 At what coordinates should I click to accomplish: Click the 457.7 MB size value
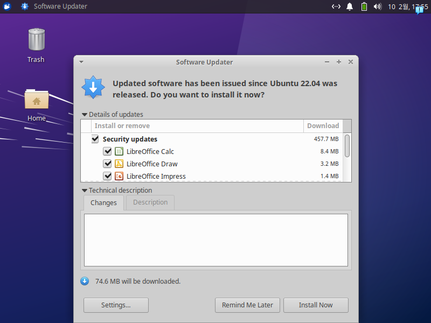(x=326, y=139)
